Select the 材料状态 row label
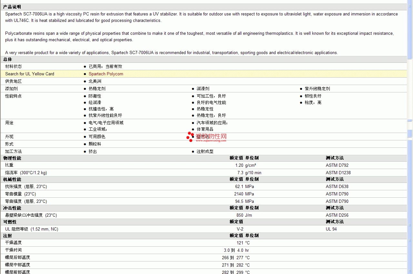413x274 pixels. click(14, 66)
